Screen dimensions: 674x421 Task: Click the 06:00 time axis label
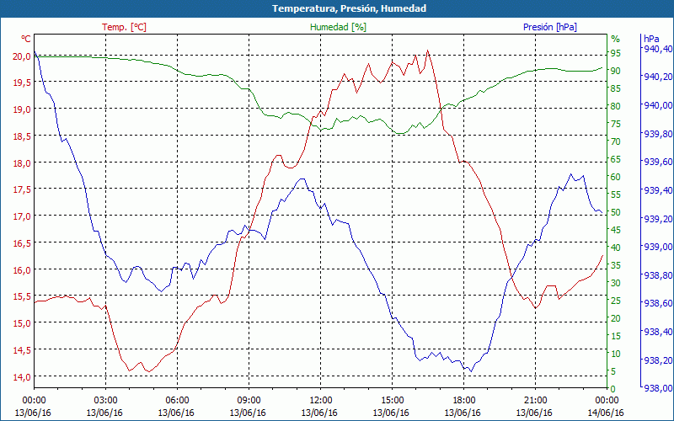pyautogui.click(x=177, y=401)
